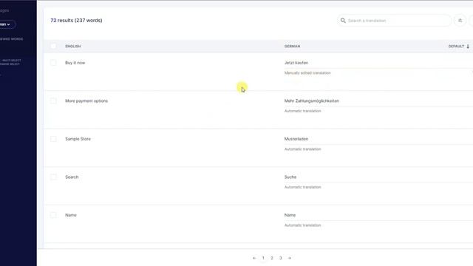The height and width of the screenshot is (266, 473).
Task: Edit the translation 'Mehr Zahlungsmöglichkeiten'
Action: click(x=312, y=100)
